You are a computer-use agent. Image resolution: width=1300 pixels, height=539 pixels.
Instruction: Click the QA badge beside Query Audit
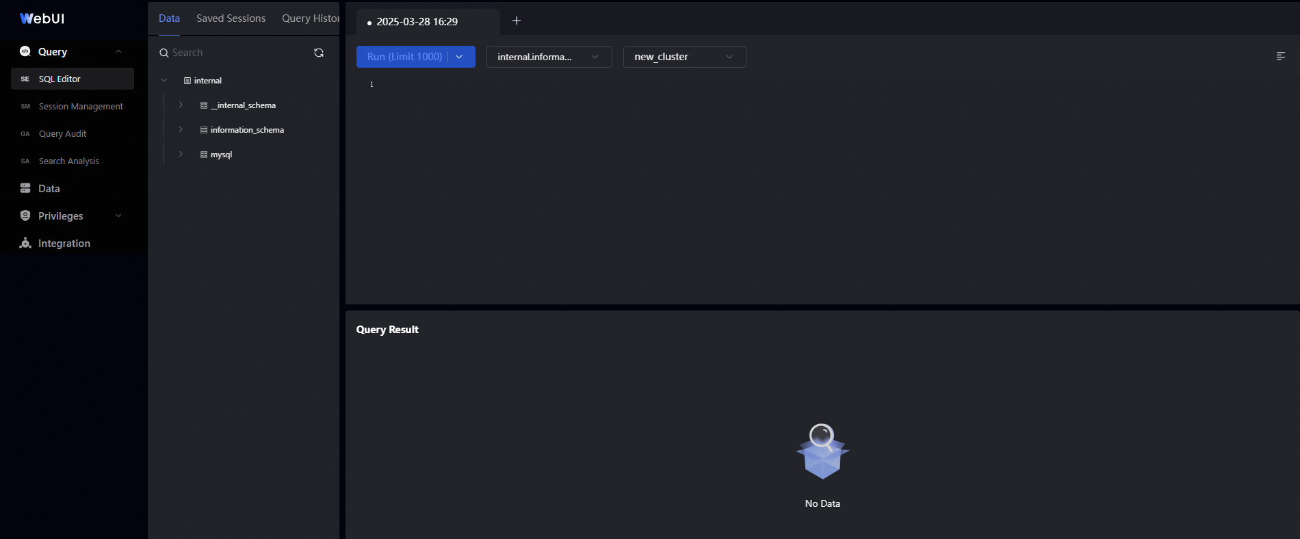[x=25, y=134]
